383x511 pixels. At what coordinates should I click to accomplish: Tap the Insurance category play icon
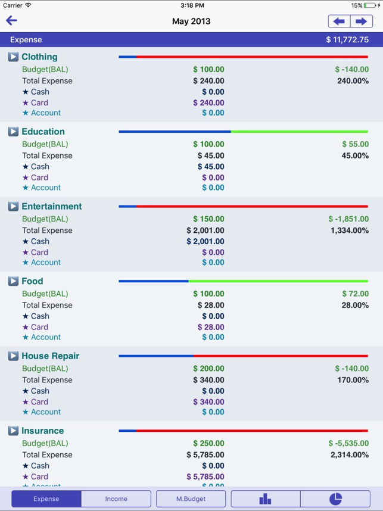click(x=13, y=431)
